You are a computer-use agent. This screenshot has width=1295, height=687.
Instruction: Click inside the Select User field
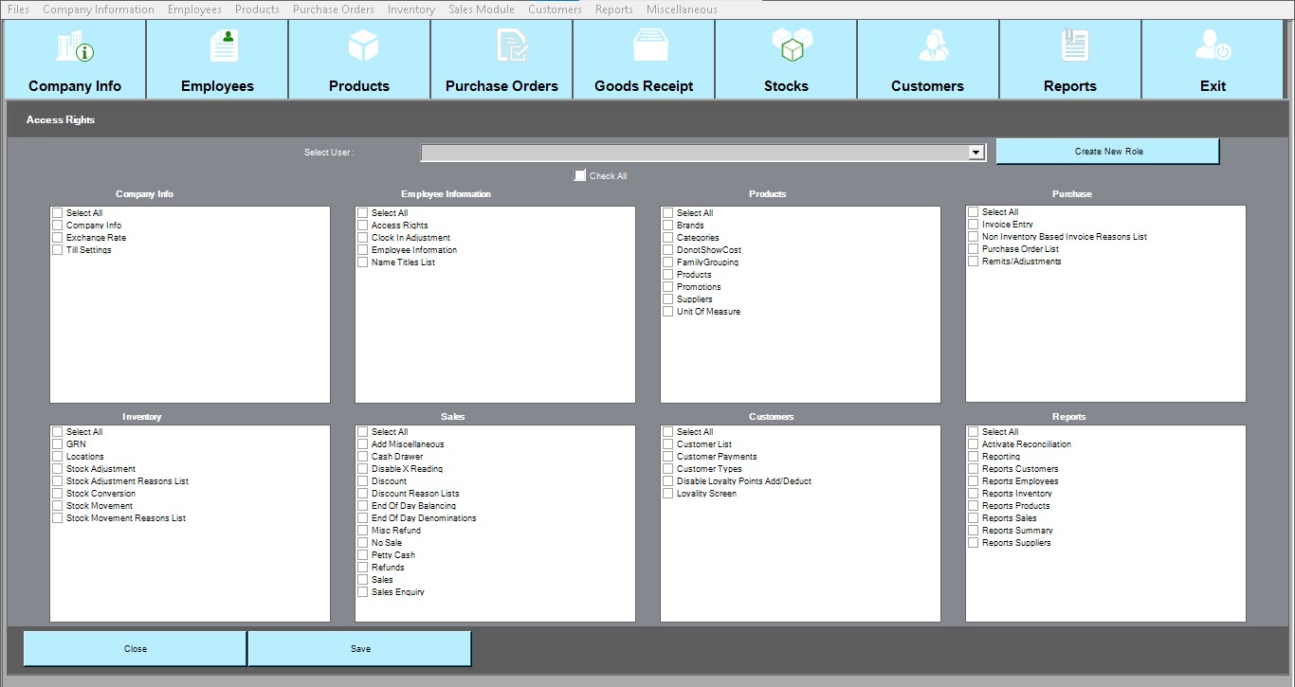(694, 153)
